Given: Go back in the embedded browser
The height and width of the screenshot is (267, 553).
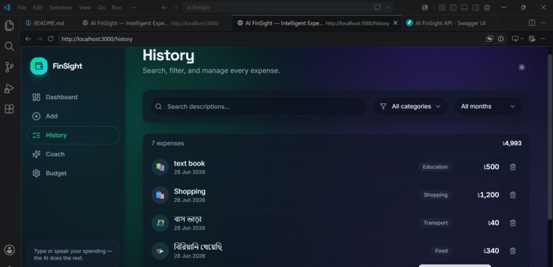Looking at the screenshot, I should [28, 39].
